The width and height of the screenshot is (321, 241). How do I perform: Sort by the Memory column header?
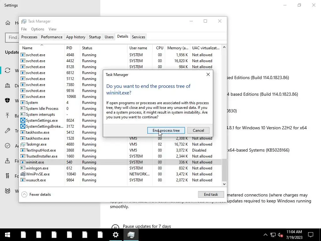pyautogui.click(x=178, y=48)
